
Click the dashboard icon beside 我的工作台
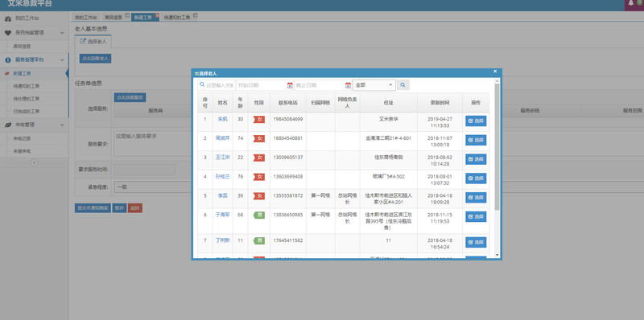(8, 18)
